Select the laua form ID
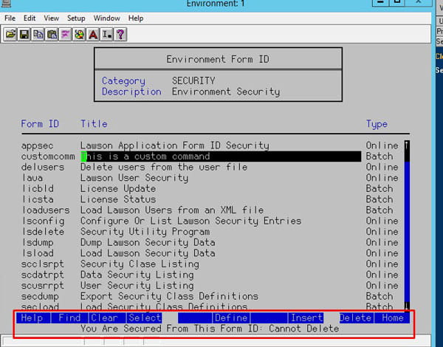 click(32, 178)
